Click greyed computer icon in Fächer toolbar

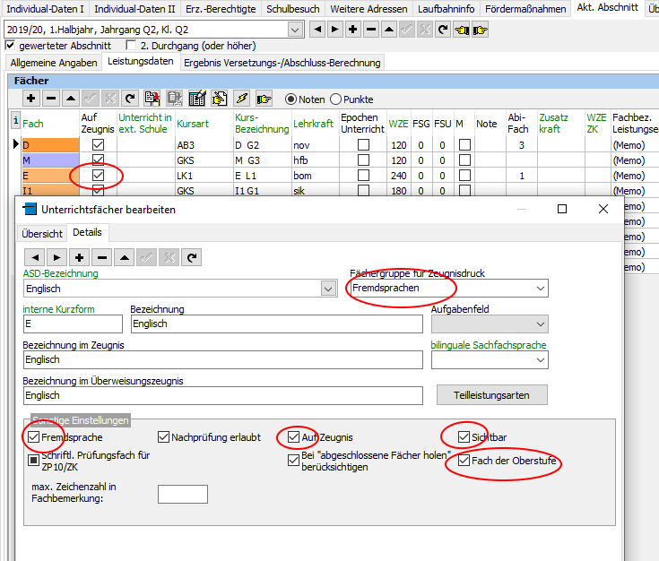(x=175, y=99)
